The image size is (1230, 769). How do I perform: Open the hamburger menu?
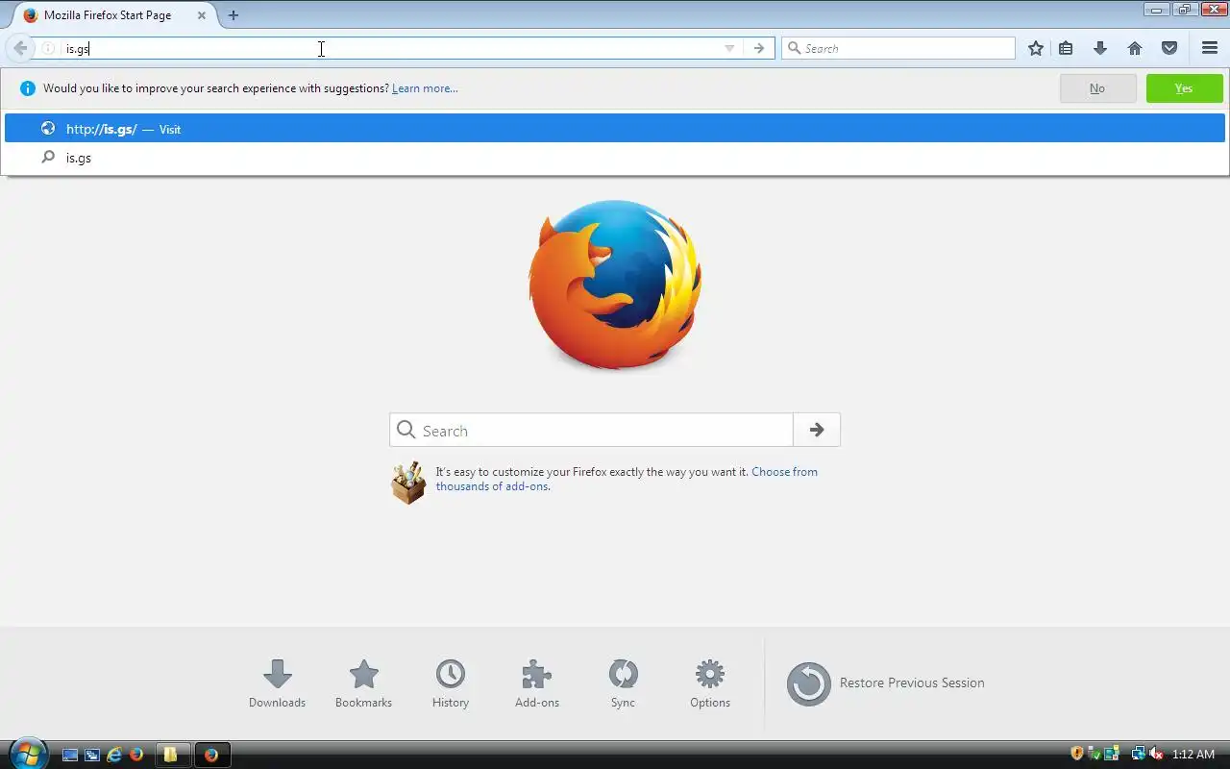point(1210,48)
